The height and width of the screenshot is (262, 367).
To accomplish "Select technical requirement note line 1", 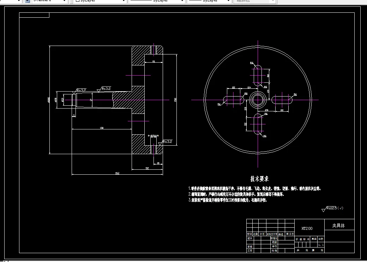I will [x=255, y=188].
